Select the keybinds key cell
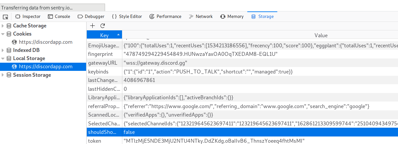This screenshot has width=398, height=144. click(104, 72)
